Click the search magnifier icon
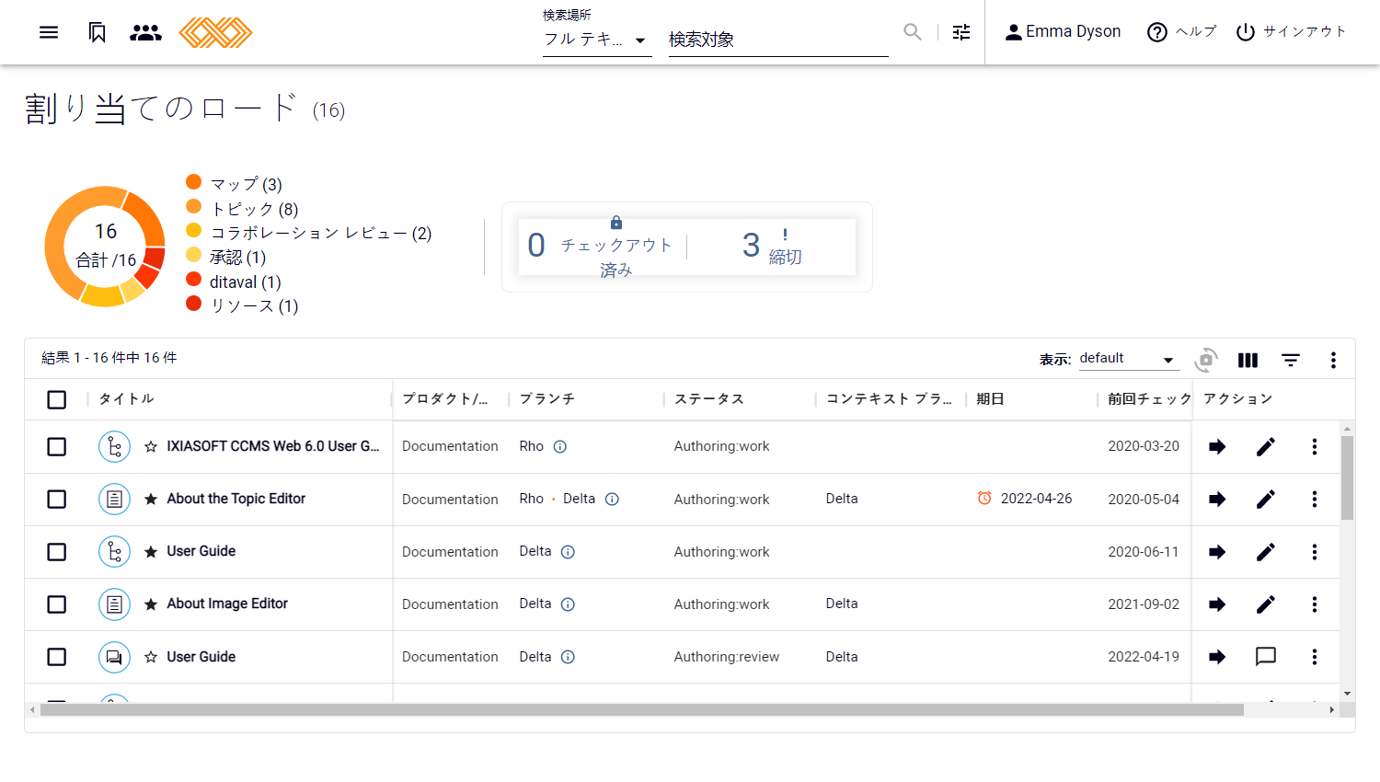The width and height of the screenshot is (1380, 782). [x=913, y=32]
